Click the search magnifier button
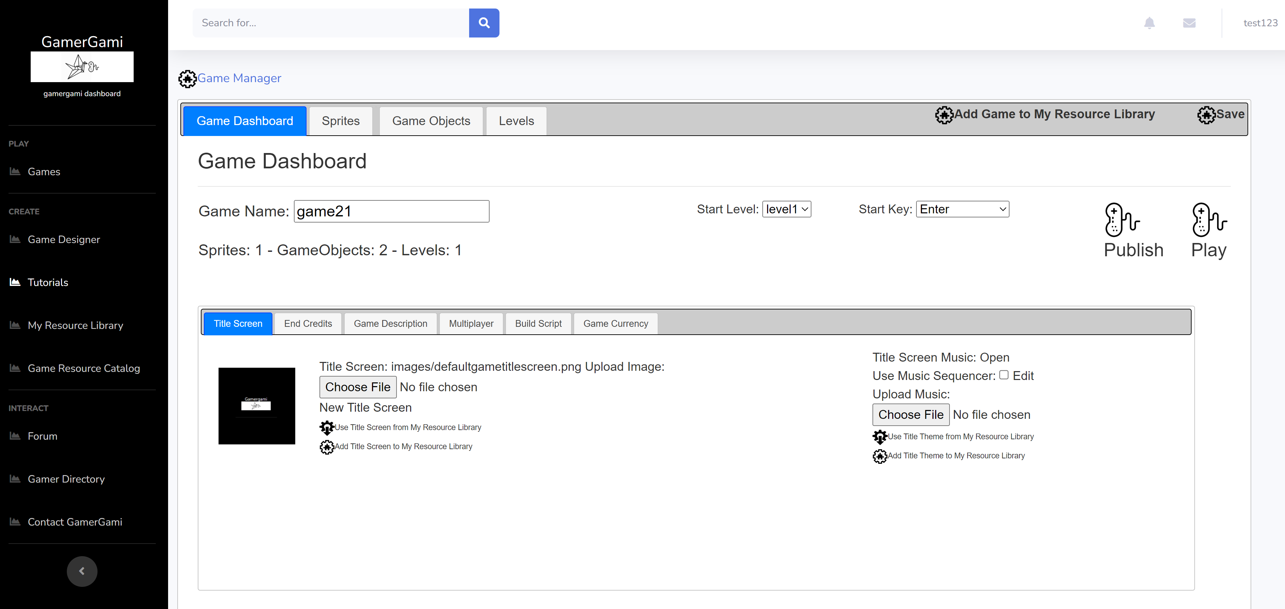Viewport: 1285px width, 609px height. [x=483, y=23]
